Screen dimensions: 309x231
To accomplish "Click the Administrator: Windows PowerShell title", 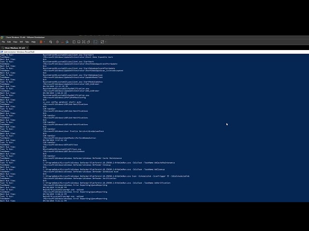I will click(19, 52).
